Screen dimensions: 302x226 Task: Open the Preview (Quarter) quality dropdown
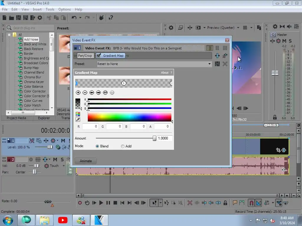[238, 28]
